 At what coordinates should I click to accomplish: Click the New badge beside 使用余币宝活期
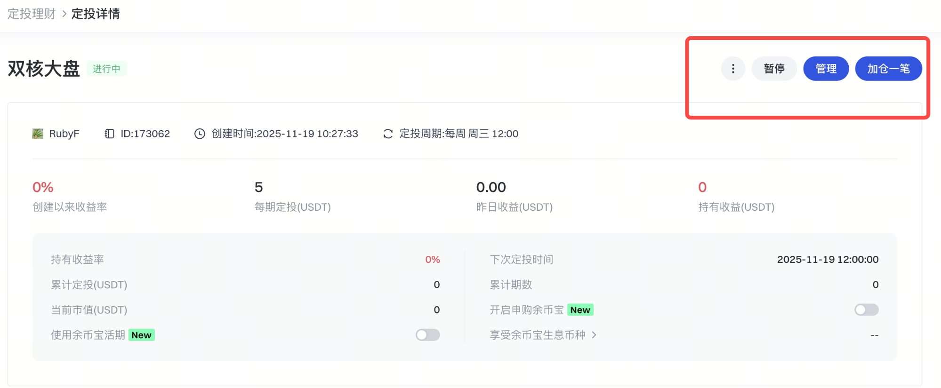click(141, 335)
